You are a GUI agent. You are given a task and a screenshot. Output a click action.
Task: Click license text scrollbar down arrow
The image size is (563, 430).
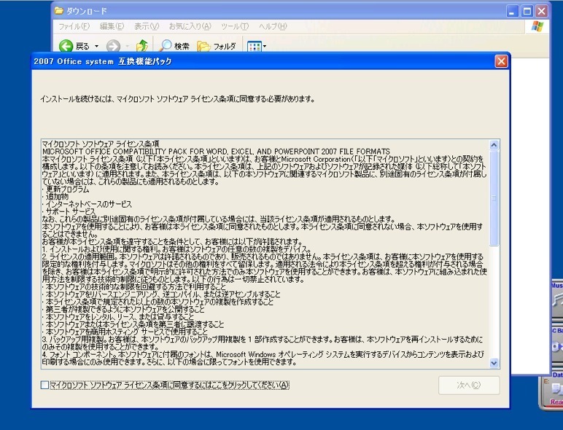tap(494, 363)
